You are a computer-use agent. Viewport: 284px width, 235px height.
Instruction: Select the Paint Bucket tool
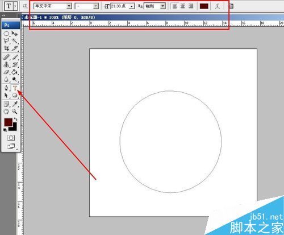tap(15, 72)
